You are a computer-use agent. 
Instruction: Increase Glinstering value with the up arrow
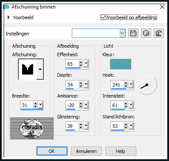[x=81, y=124]
